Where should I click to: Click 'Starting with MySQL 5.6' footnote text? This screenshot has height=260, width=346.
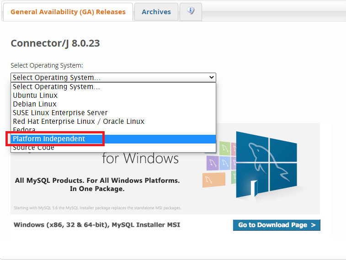97,208
